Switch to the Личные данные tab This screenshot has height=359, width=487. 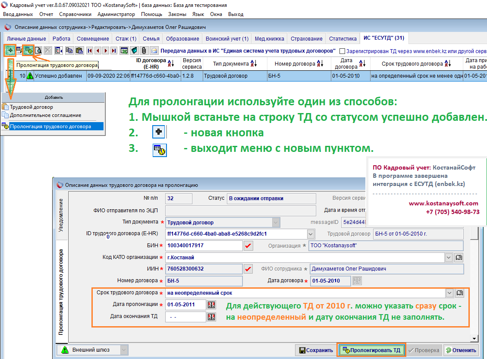pos(26,39)
